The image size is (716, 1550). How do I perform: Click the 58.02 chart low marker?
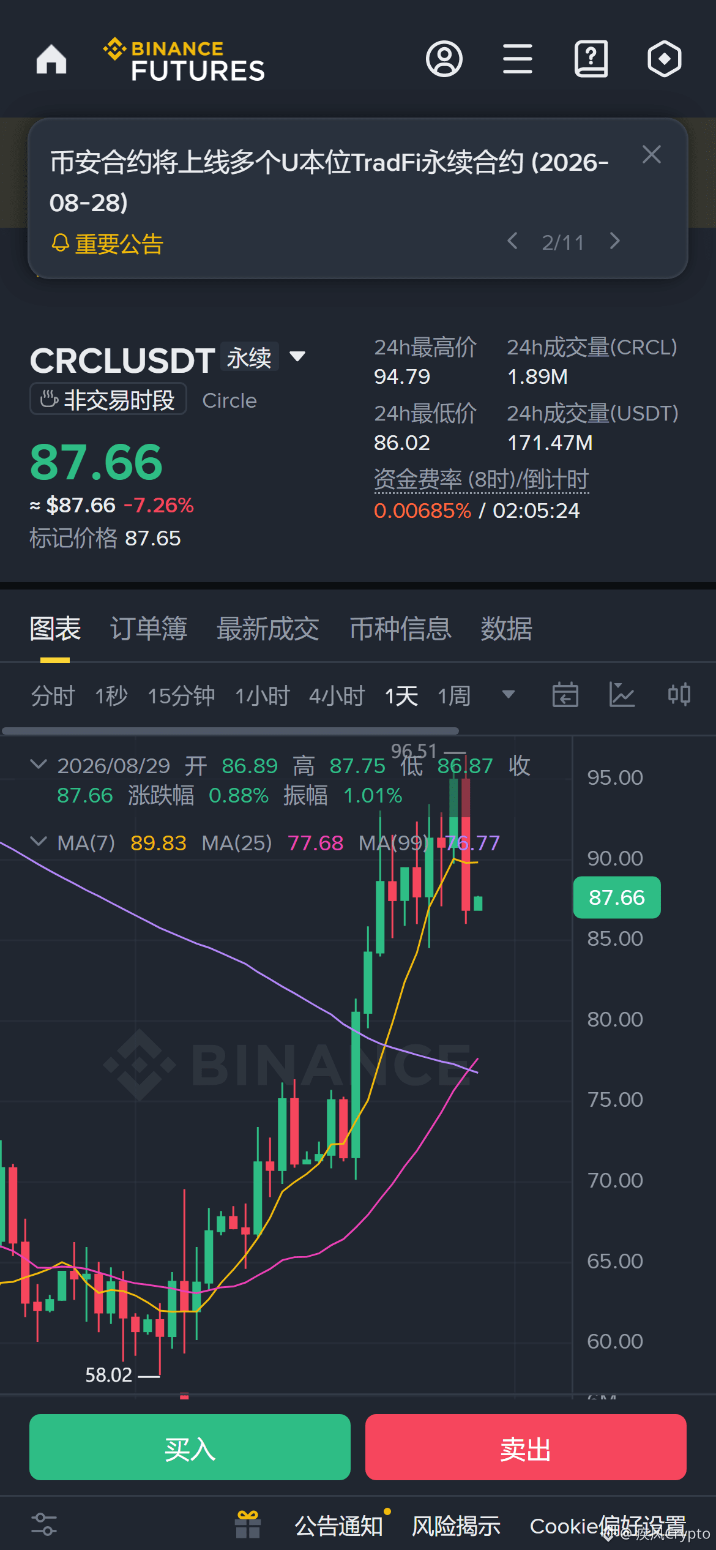[x=109, y=1375]
